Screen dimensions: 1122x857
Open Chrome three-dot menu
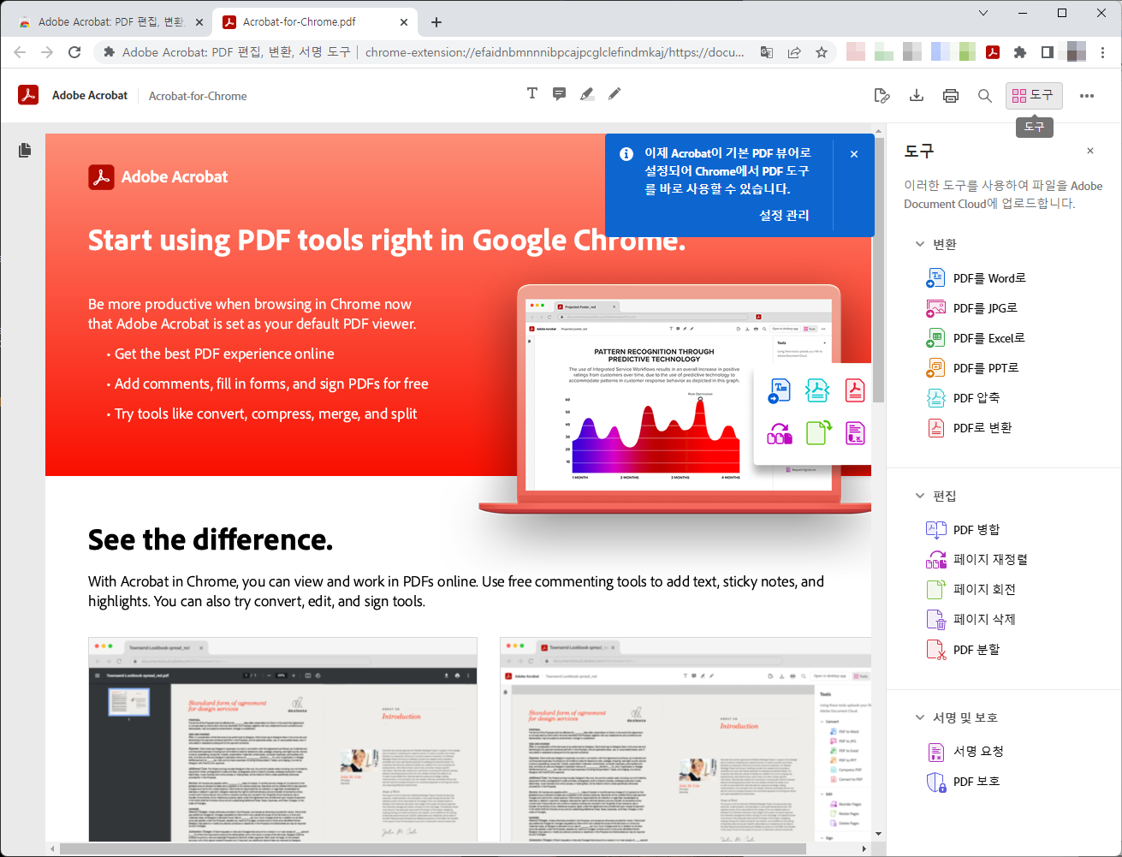click(x=1103, y=52)
